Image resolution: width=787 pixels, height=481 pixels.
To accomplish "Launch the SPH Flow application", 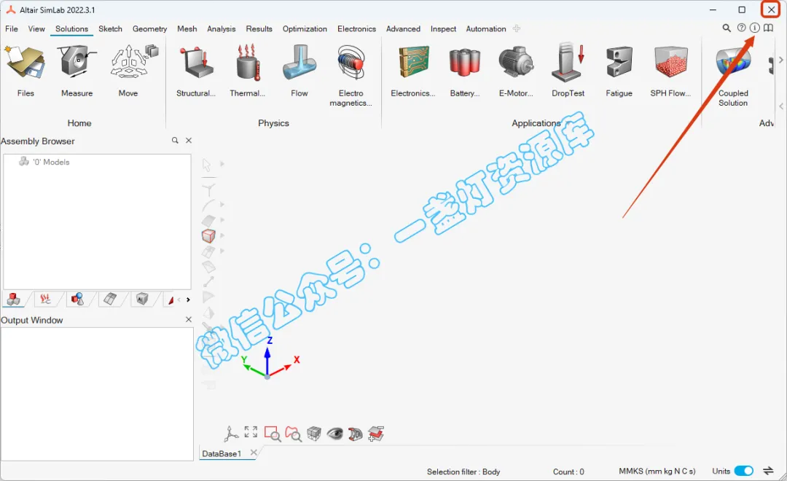I will click(x=670, y=70).
